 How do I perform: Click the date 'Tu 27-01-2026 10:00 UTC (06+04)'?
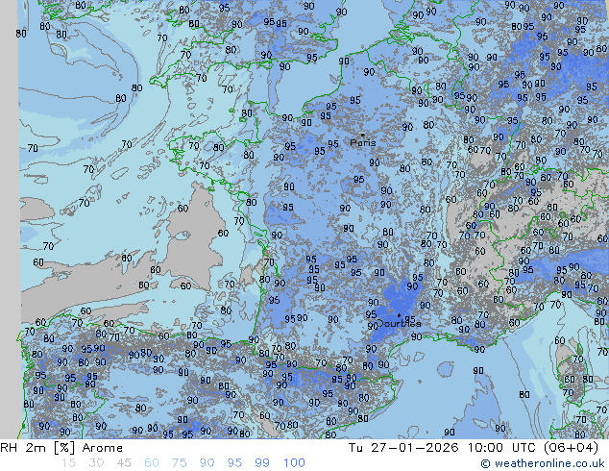473,448
